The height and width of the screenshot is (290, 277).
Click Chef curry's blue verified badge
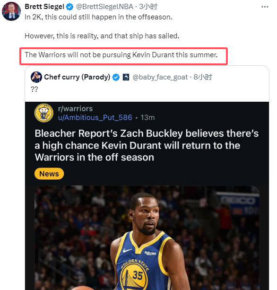tap(116, 77)
